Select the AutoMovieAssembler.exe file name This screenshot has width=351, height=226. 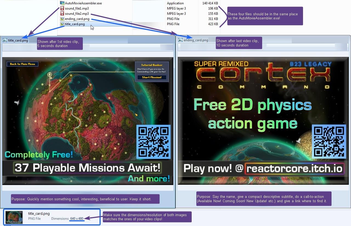(83, 3)
